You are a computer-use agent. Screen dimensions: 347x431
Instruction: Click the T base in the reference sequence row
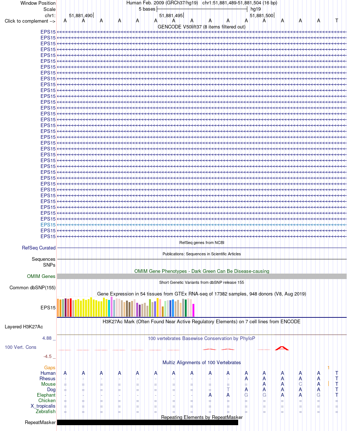point(336,20)
